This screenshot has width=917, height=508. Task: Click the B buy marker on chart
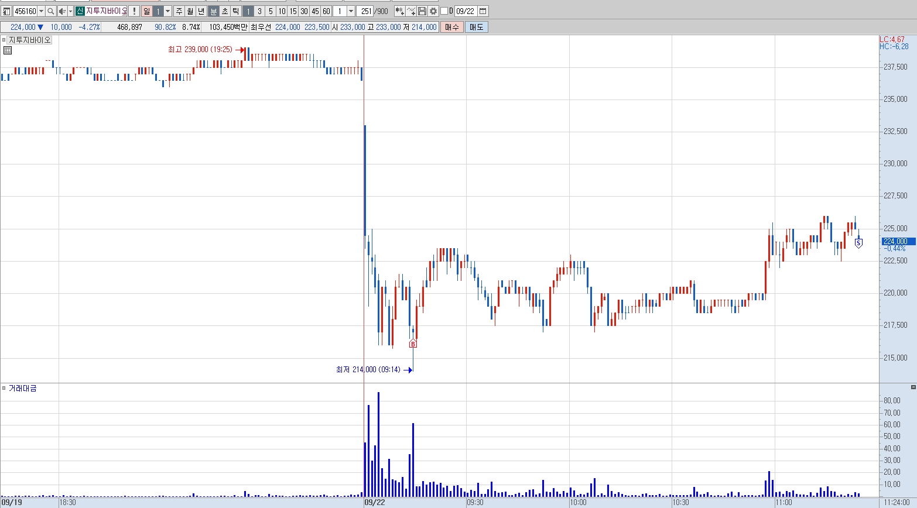click(x=413, y=344)
